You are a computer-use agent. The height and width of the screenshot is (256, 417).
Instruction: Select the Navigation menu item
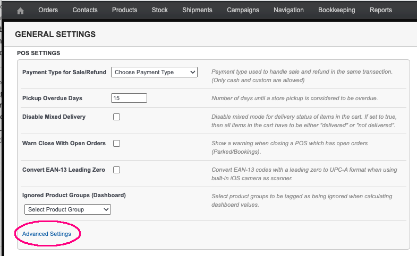point(288,10)
